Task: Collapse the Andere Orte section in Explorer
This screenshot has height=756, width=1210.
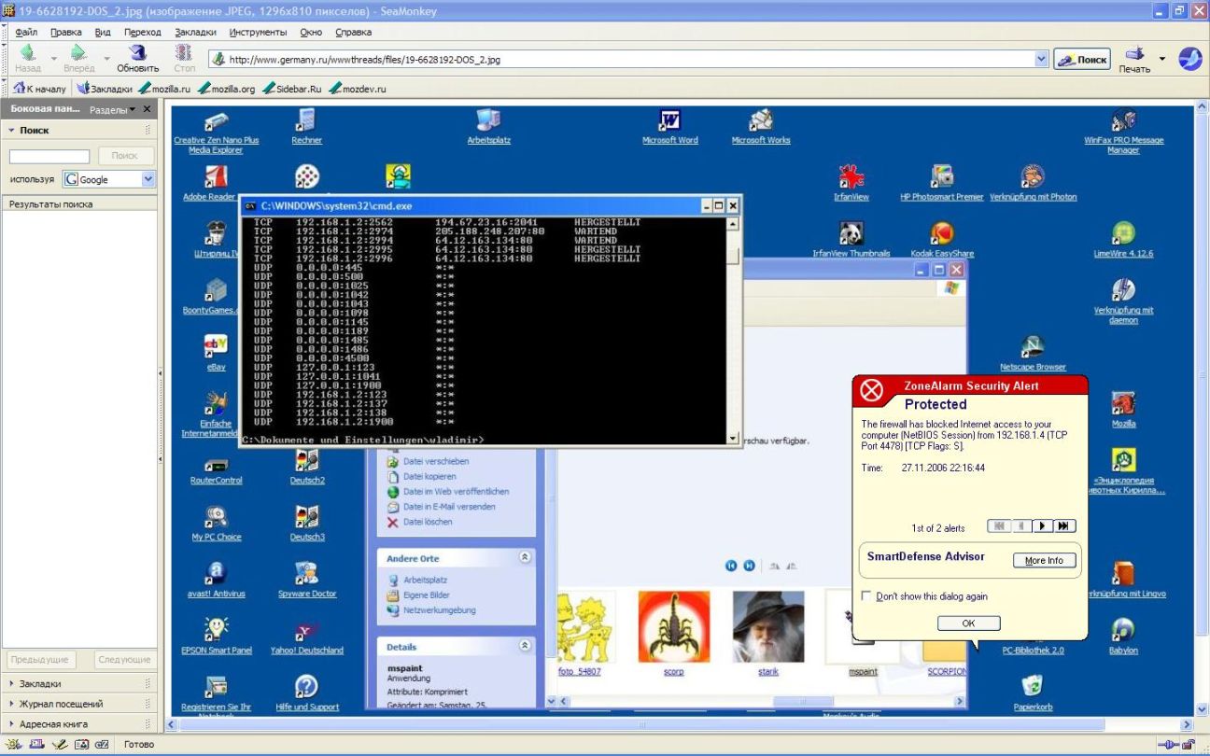Action: point(525,558)
